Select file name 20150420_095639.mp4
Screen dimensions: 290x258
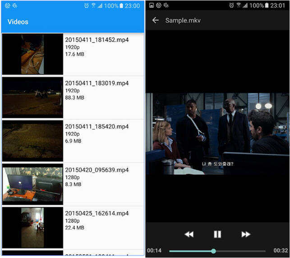(97, 170)
